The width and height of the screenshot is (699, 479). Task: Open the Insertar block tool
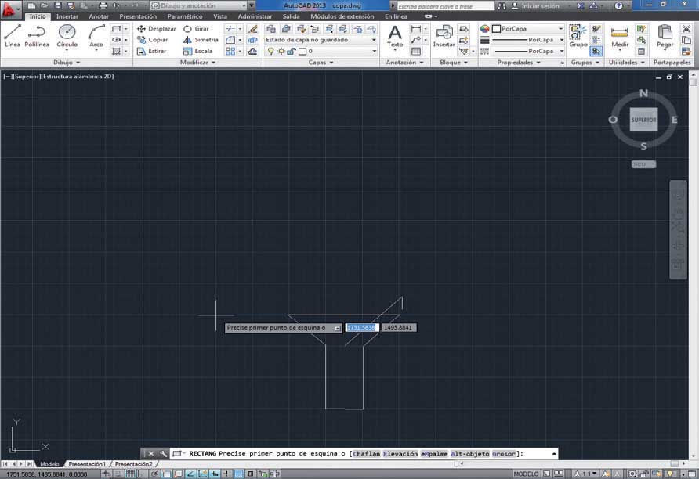tap(444, 36)
